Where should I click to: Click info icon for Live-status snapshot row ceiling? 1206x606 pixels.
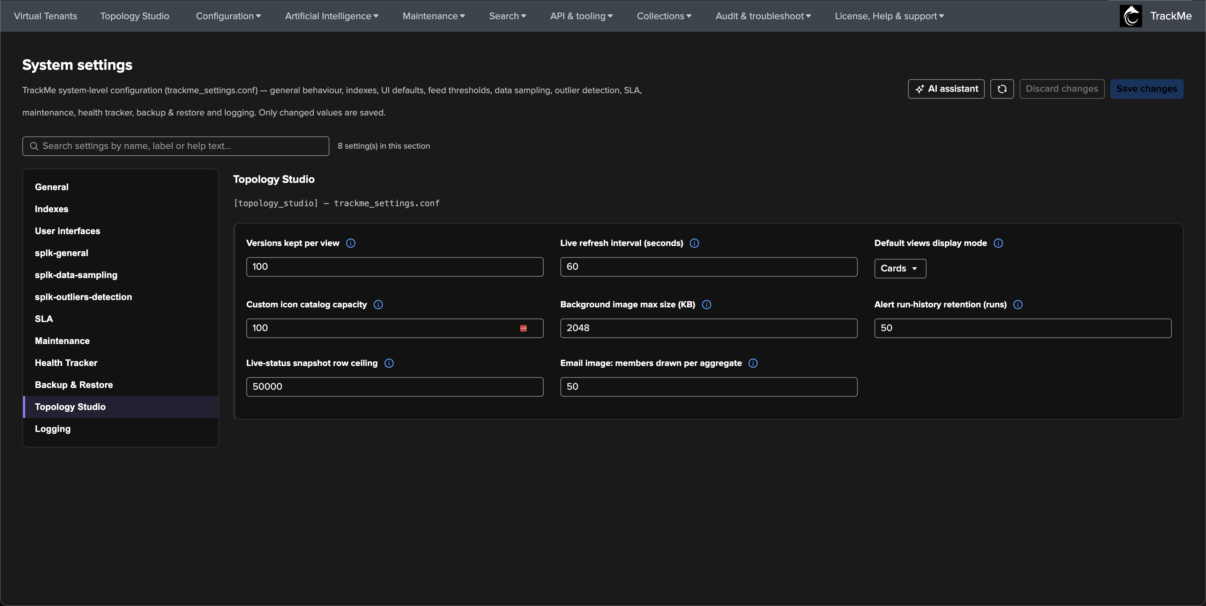click(389, 363)
